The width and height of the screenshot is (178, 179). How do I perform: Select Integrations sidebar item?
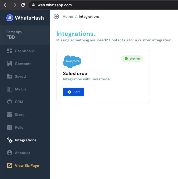pos(25,140)
